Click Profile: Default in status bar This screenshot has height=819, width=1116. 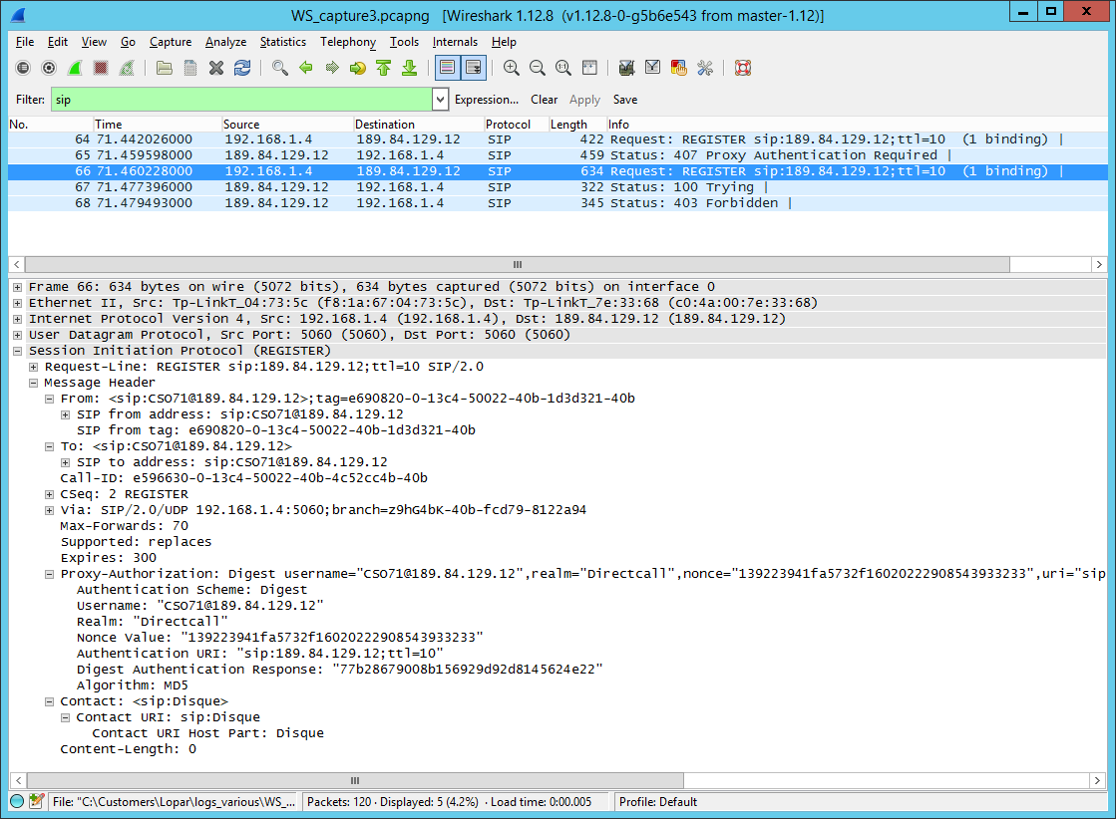click(x=657, y=802)
